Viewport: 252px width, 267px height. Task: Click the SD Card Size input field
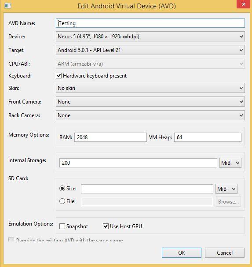[x=147, y=189]
